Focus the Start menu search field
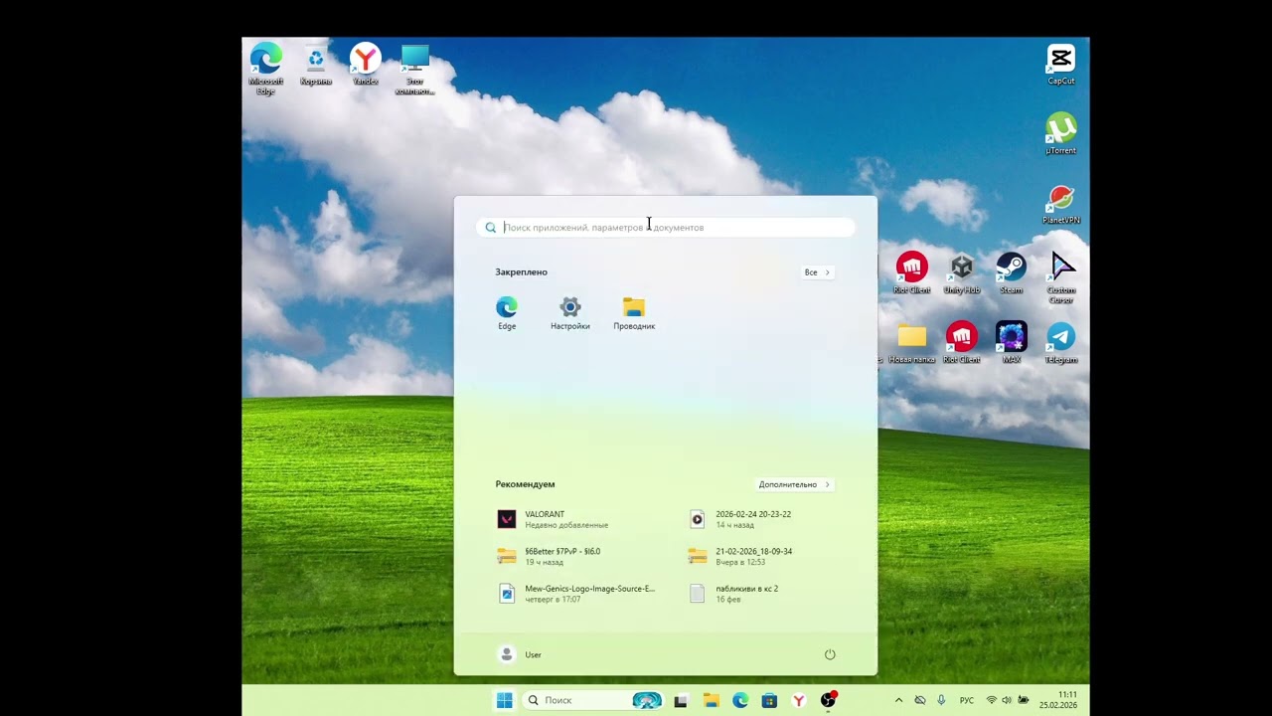This screenshot has width=1272, height=716. (x=666, y=228)
